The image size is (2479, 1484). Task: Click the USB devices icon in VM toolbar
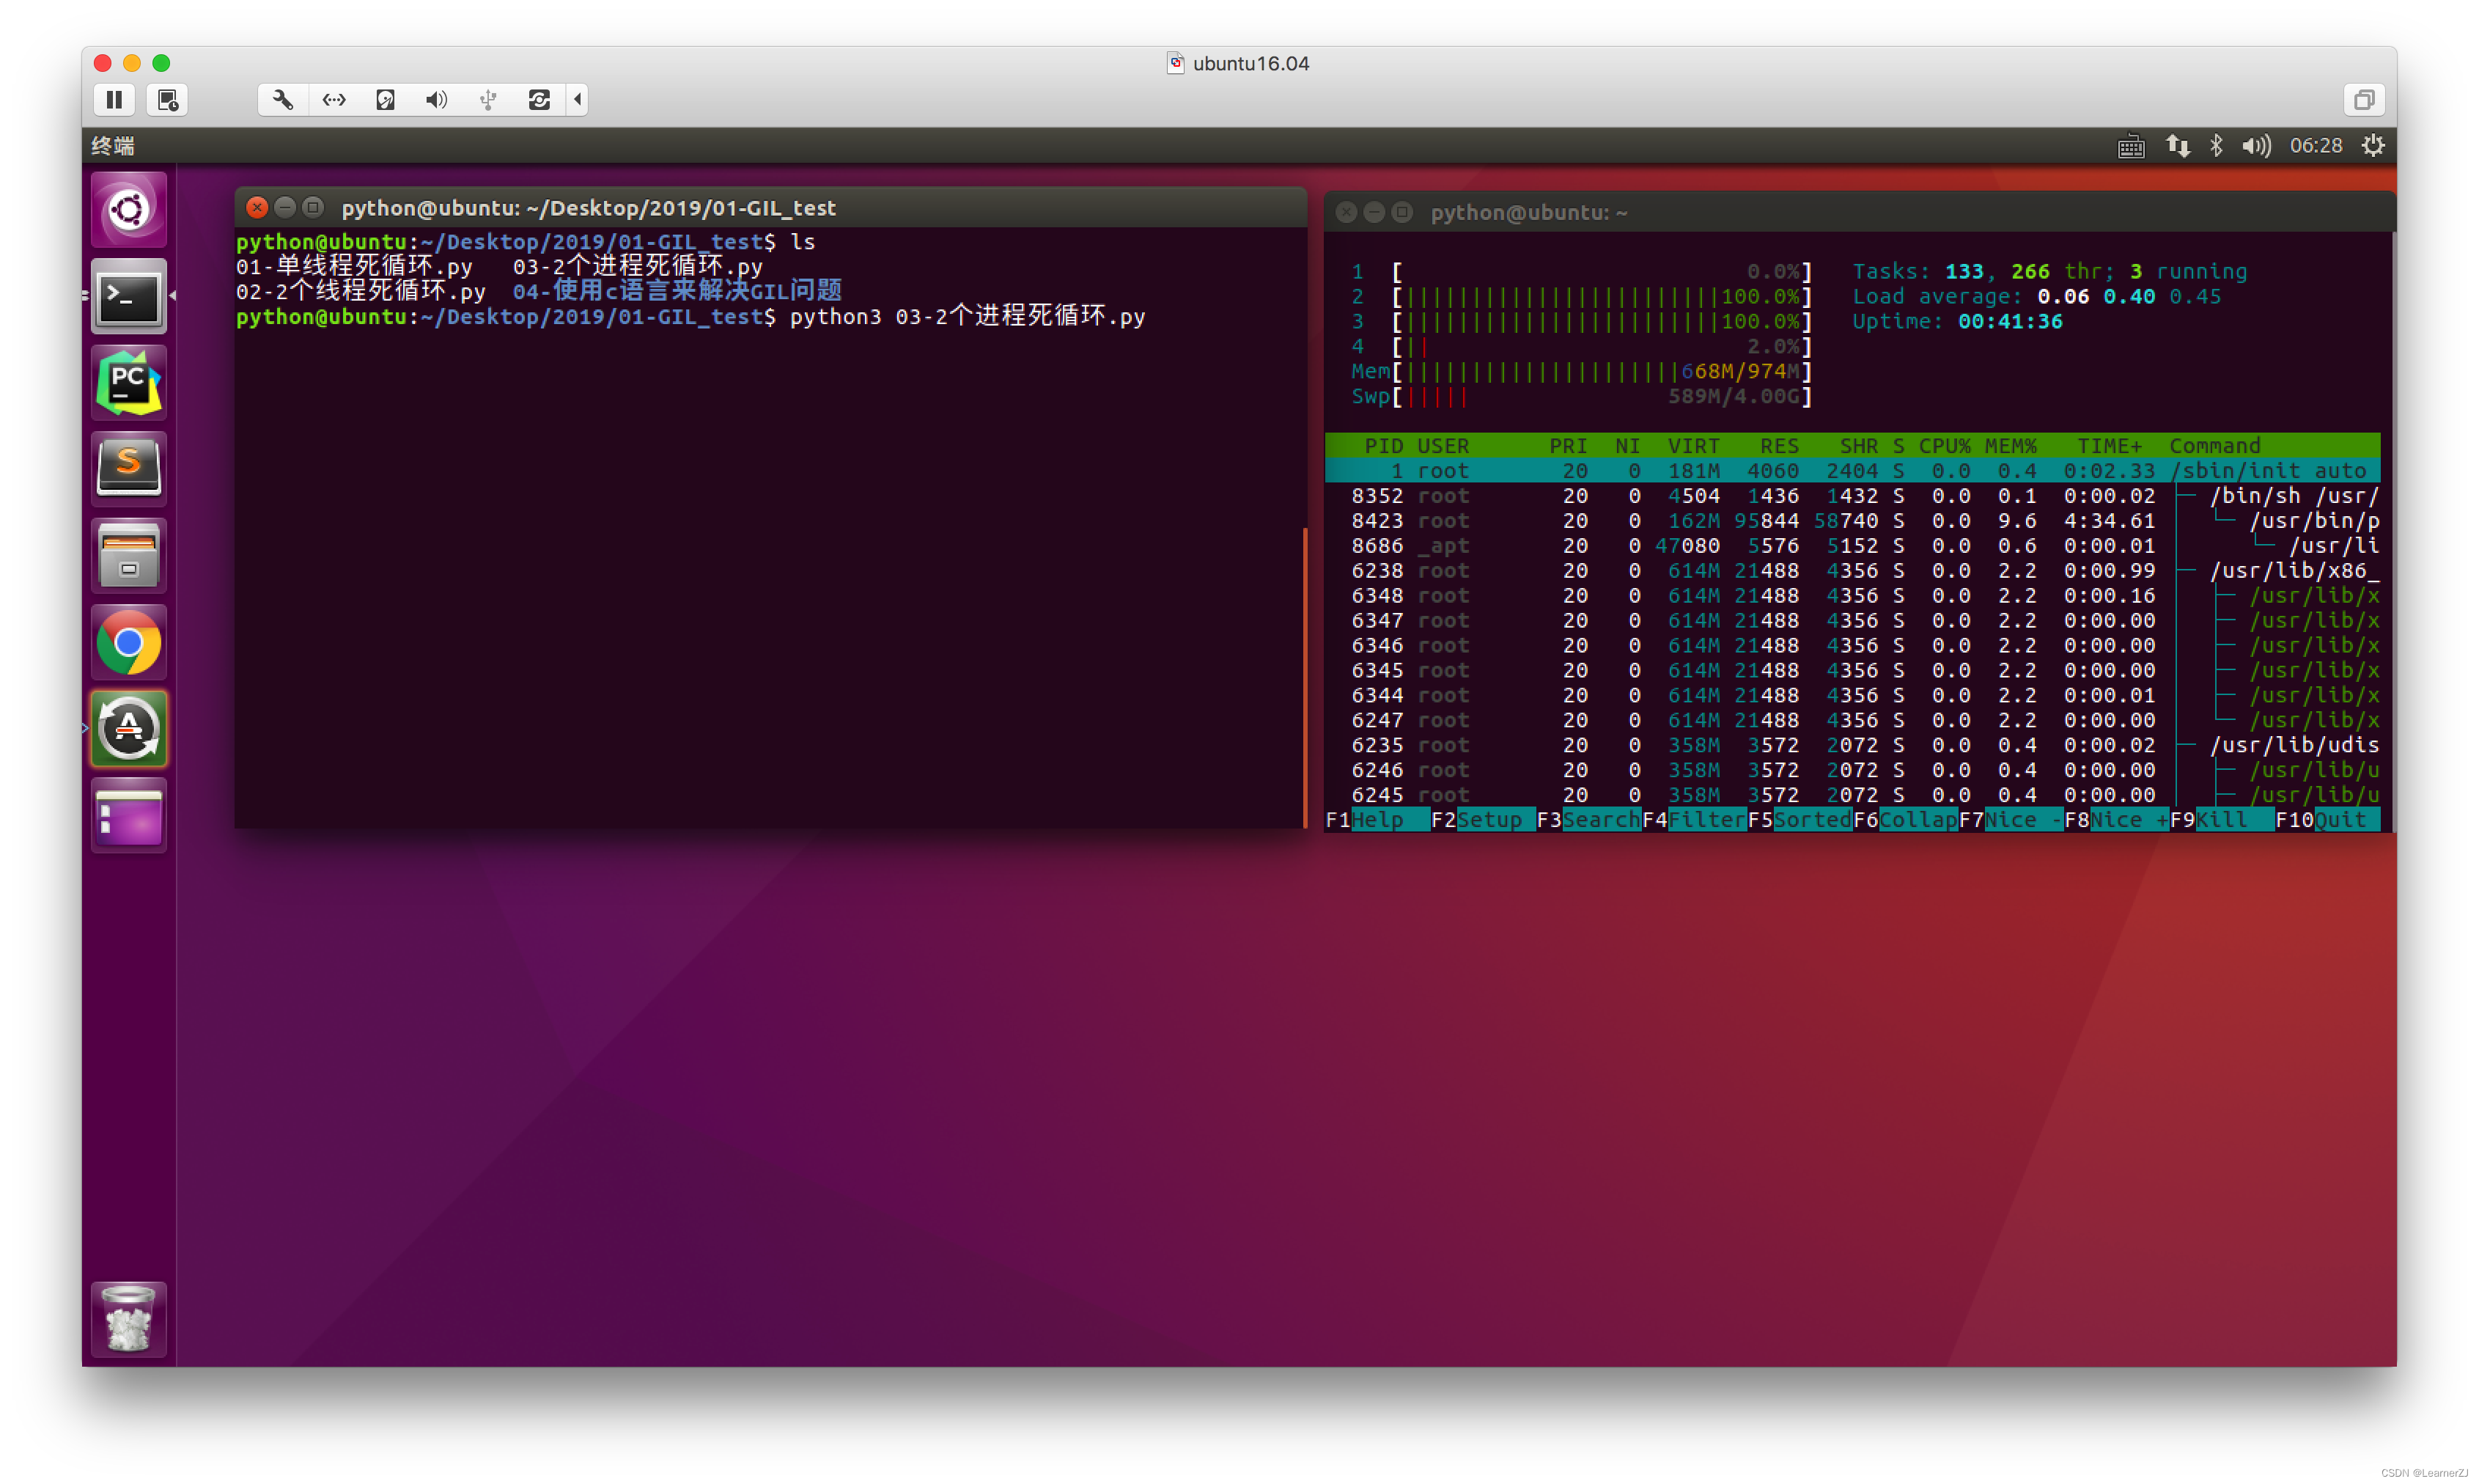coord(487,100)
